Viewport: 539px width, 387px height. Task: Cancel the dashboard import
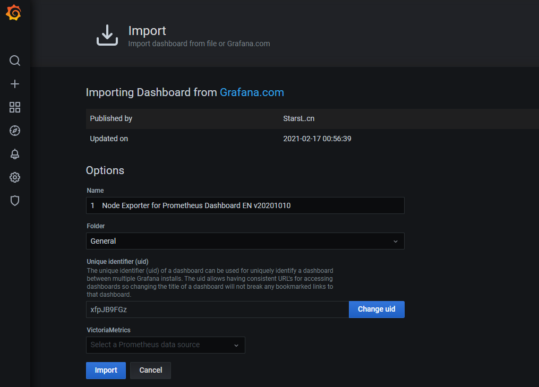coord(151,371)
